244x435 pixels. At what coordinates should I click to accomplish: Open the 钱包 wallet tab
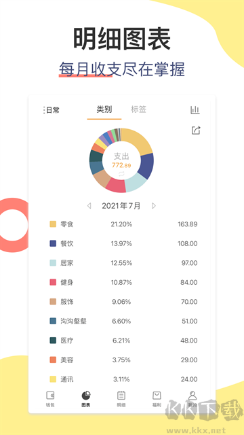[50, 399]
